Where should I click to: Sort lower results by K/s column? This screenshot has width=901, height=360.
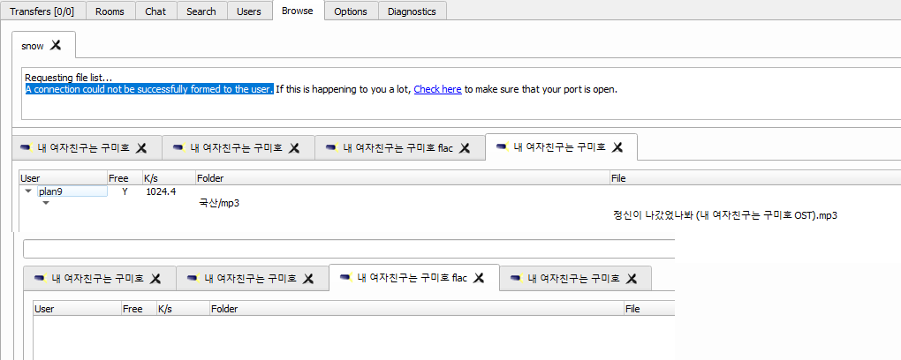183,309
